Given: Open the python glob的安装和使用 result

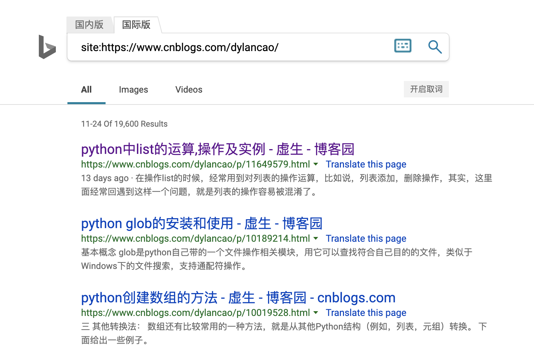Looking at the screenshot, I should [202, 223].
